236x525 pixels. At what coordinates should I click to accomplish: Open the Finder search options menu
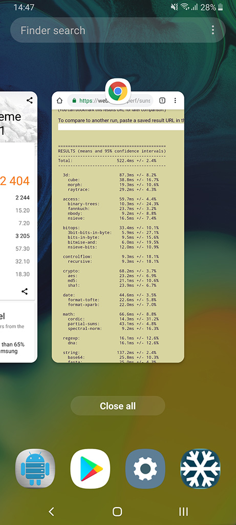pos(213,30)
